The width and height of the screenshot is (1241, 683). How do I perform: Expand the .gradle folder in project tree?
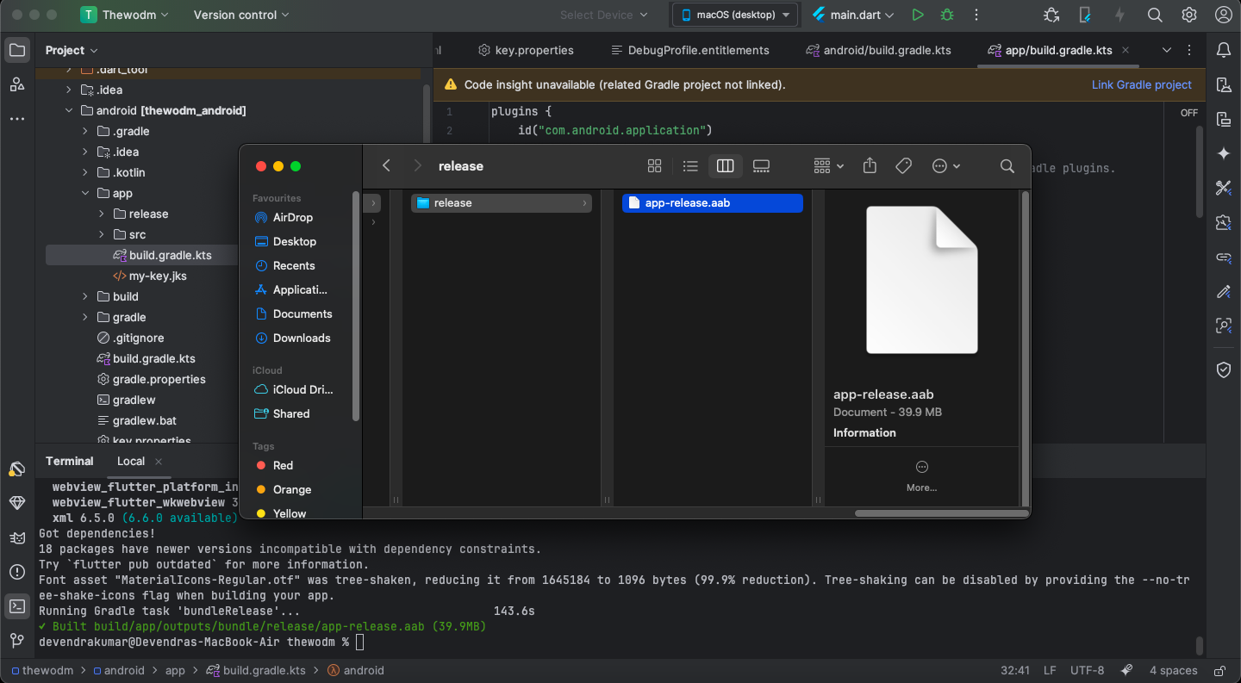click(x=85, y=131)
